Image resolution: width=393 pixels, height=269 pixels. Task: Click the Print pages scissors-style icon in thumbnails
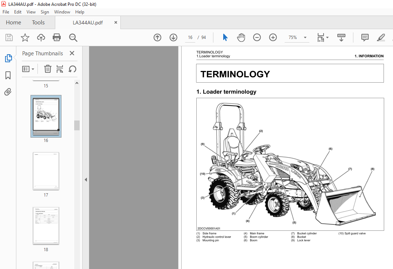pyautogui.click(x=60, y=69)
